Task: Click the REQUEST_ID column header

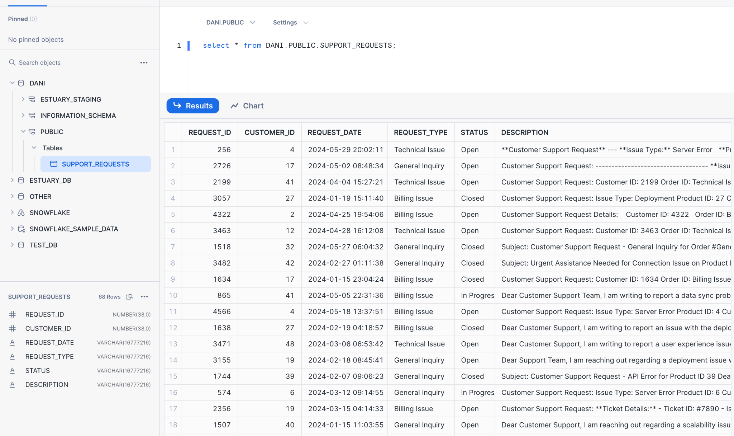Action: point(210,132)
